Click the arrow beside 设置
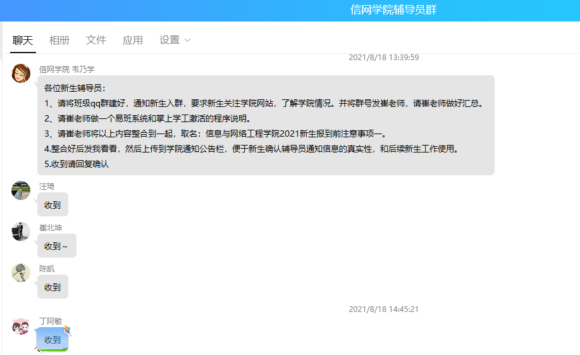The height and width of the screenshot is (355, 580). tap(187, 40)
